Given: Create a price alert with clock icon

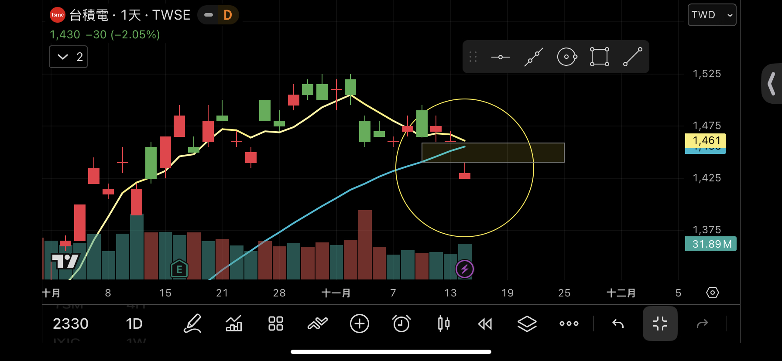Looking at the screenshot, I should click(x=401, y=324).
